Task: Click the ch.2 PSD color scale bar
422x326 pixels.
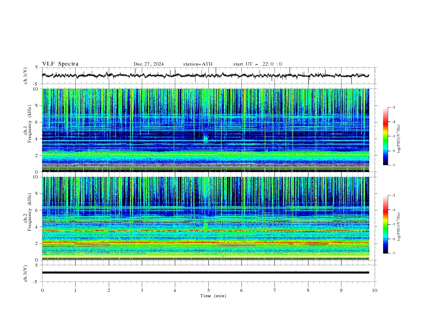Action: point(385,224)
